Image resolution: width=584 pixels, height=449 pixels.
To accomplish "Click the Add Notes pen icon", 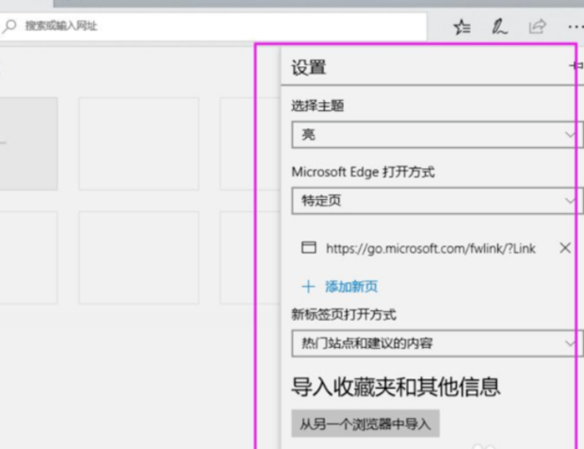I will (x=499, y=26).
